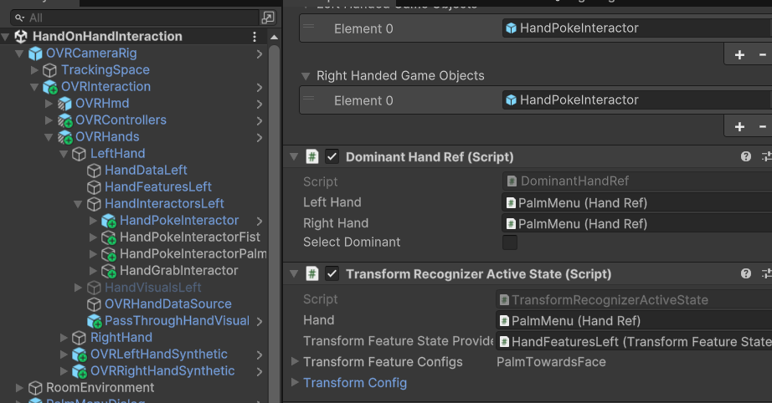Select the PalmTowardsFace value text
The width and height of the screenshot is (772, 403).
(x=551, y=362)
